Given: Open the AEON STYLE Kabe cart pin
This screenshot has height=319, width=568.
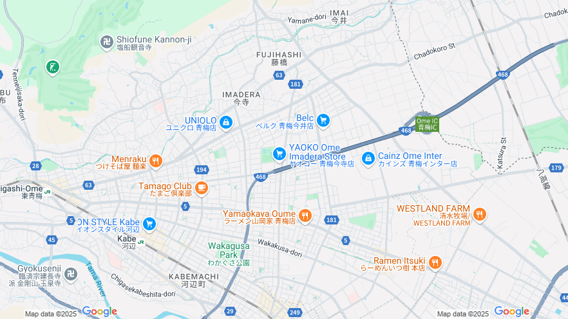Looking at the screenshot, I should tap(149, 224).
